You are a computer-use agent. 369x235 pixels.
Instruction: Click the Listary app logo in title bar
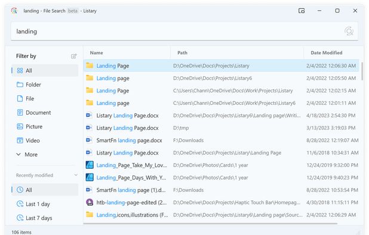point(14,11)
